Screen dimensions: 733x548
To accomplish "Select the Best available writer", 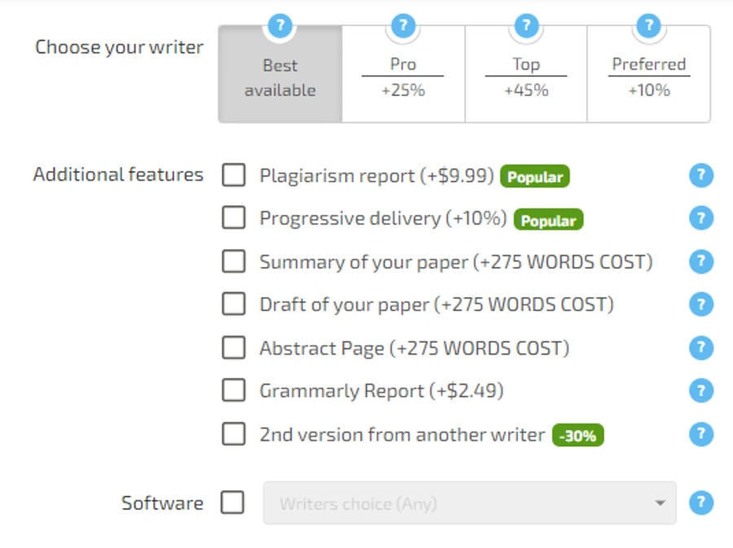I will pos(279,77).
